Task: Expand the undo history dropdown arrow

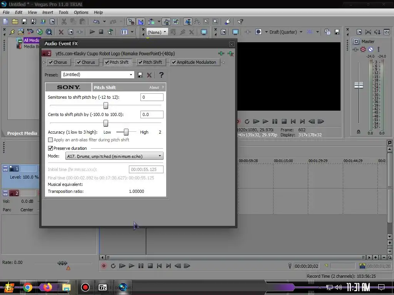Action: [104, 22]
